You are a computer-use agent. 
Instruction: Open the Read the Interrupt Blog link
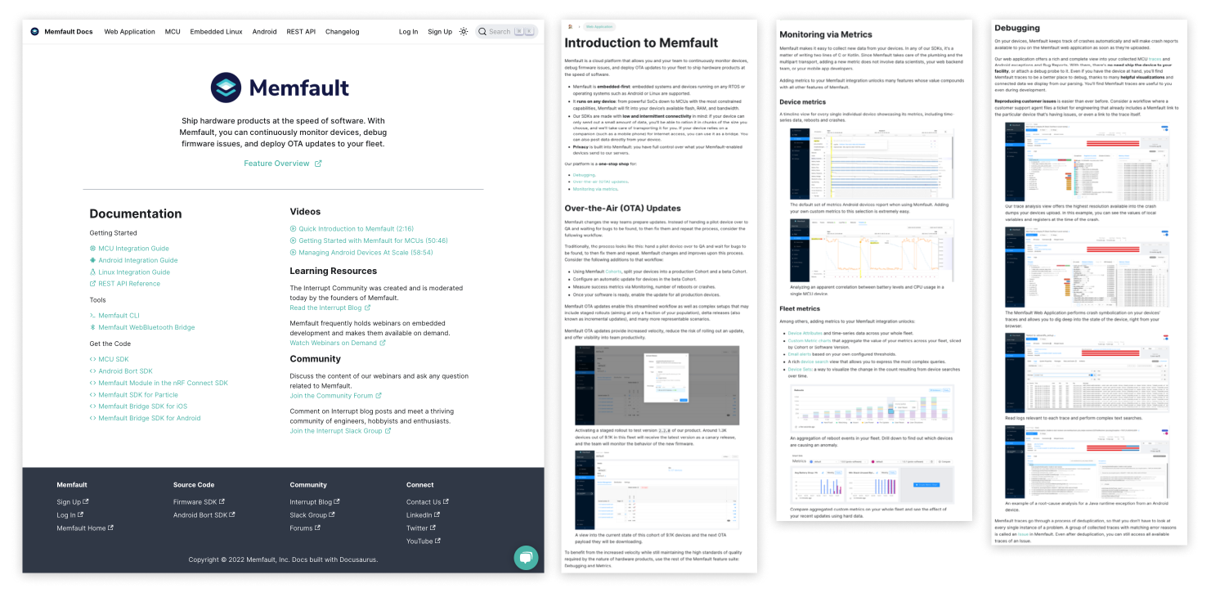[325, 308]
